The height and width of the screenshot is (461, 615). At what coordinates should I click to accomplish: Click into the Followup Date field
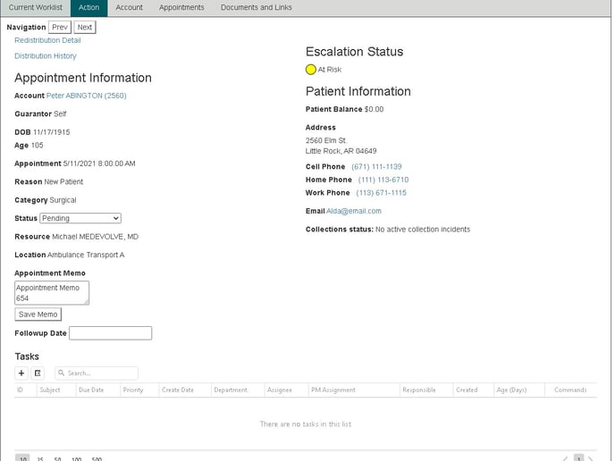tap(110, 333)
